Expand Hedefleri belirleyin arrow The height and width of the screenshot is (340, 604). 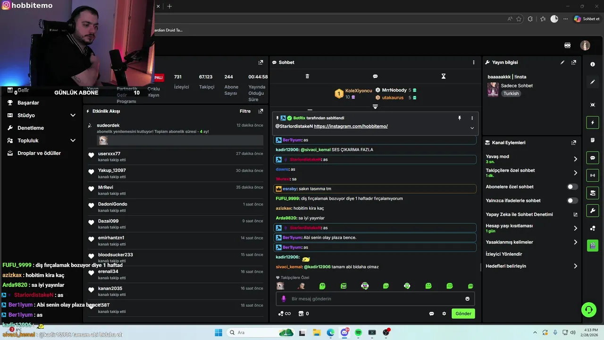click(x=575, y=266)
